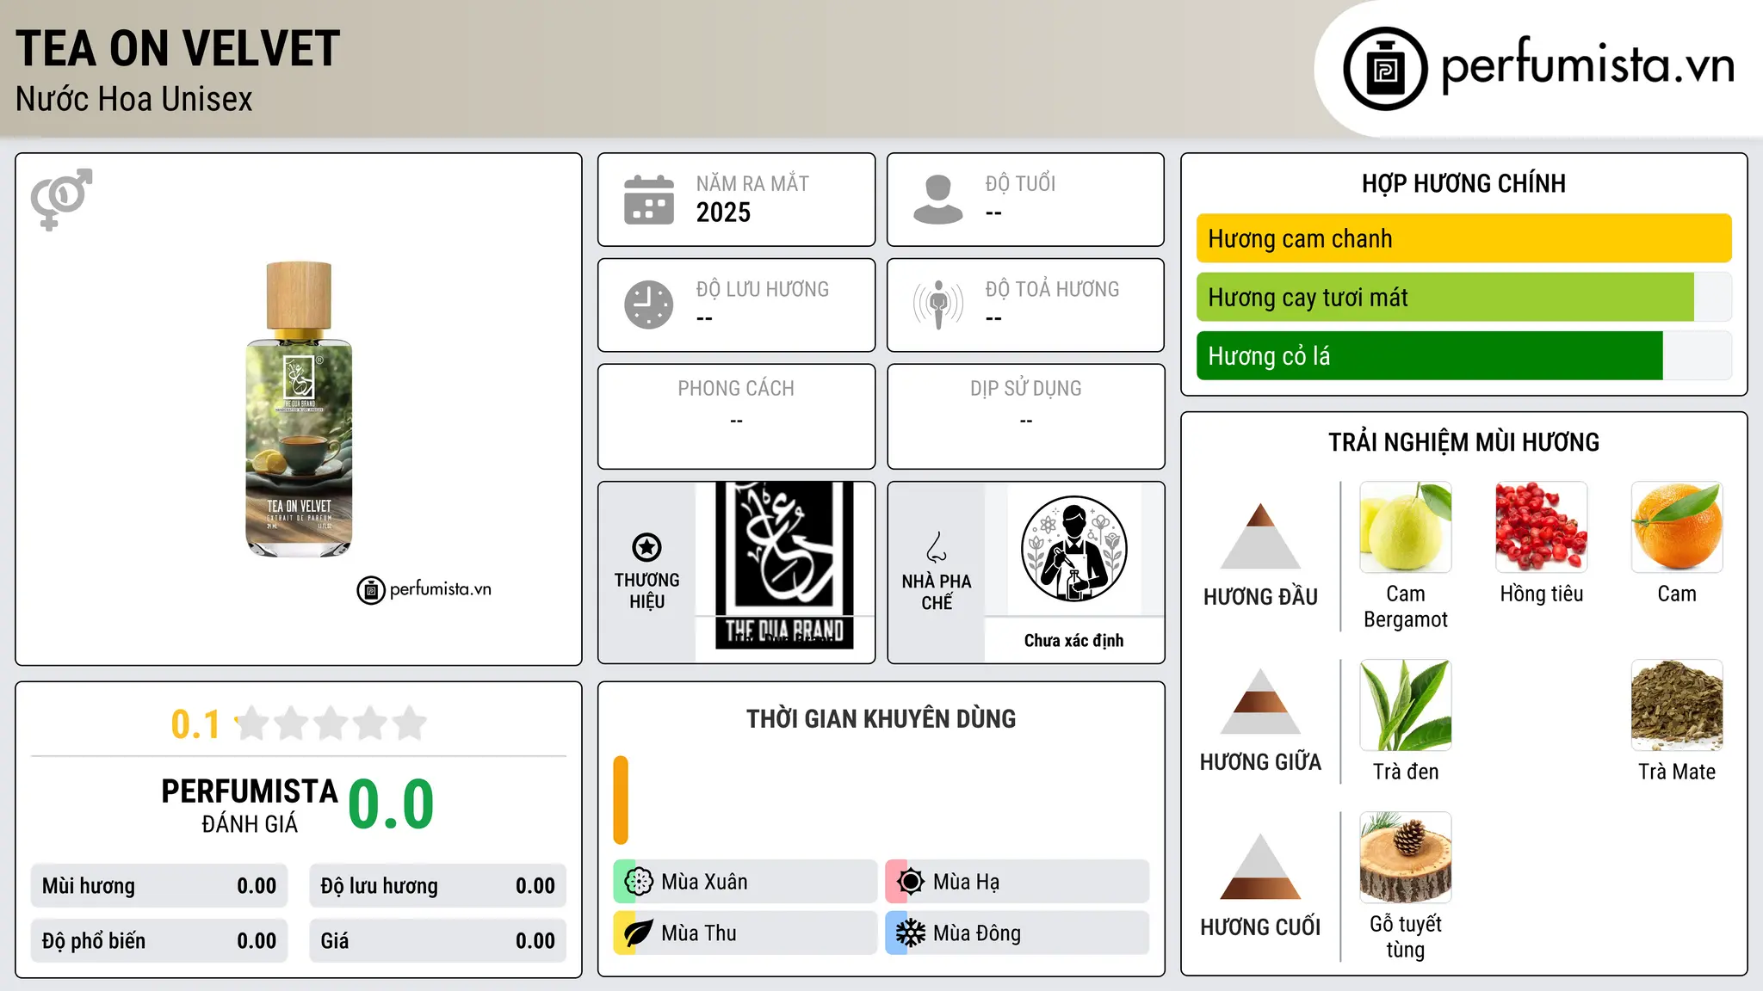The height and width of the screenshot is (991, 1763).
Task: Select the Mùa Xuân flower icon
Action: pos(639,882)
